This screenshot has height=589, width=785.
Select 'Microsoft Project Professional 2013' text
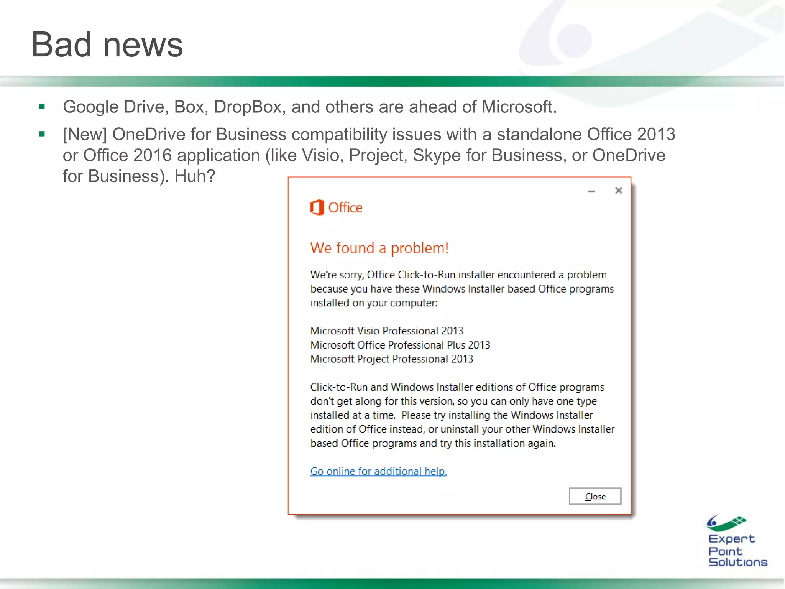(x=392, y=359)
